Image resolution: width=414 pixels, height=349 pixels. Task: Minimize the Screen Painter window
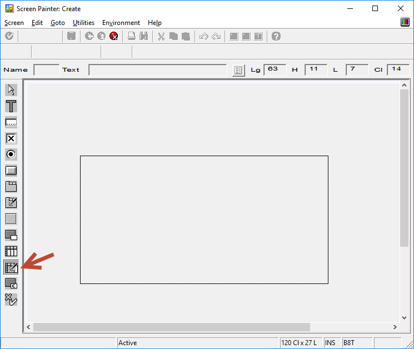point(350,8)
